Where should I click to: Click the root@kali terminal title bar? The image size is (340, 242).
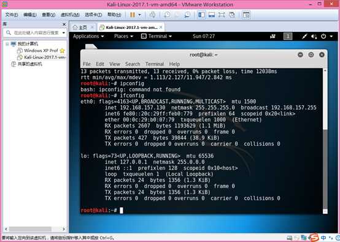(203, 55)
